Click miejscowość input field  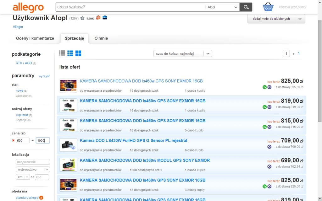pyautogui.click(x=33, y=162)
